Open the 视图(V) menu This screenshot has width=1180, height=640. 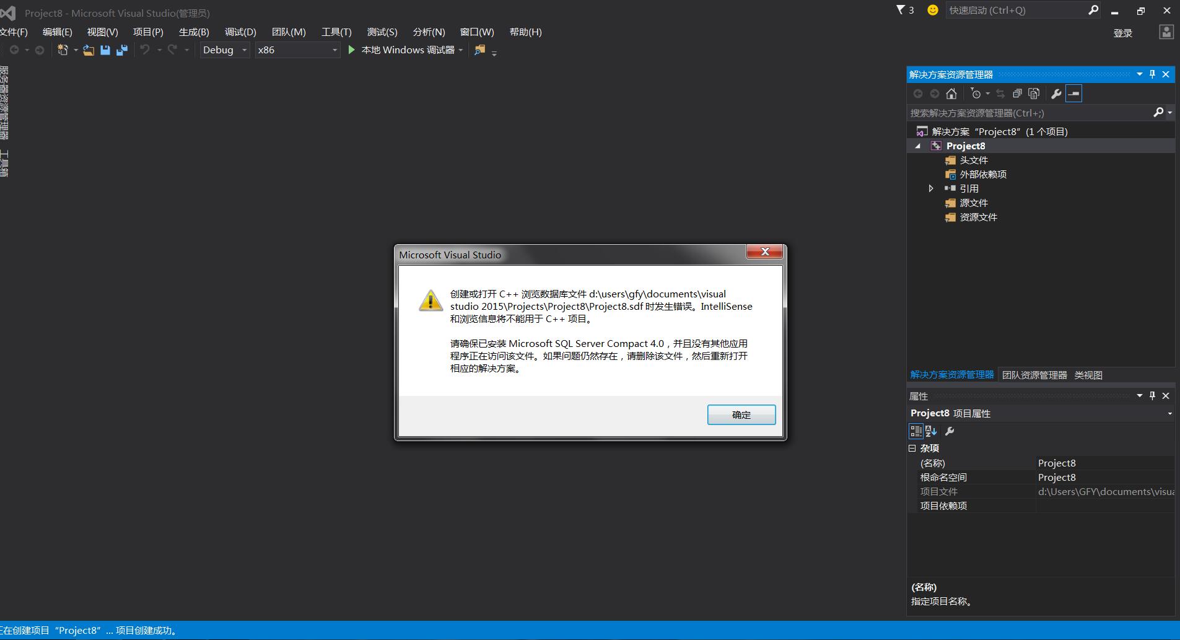tap(102, 32)
